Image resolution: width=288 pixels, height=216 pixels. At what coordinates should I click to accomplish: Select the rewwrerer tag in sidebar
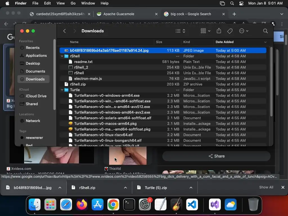pos(34,138)
